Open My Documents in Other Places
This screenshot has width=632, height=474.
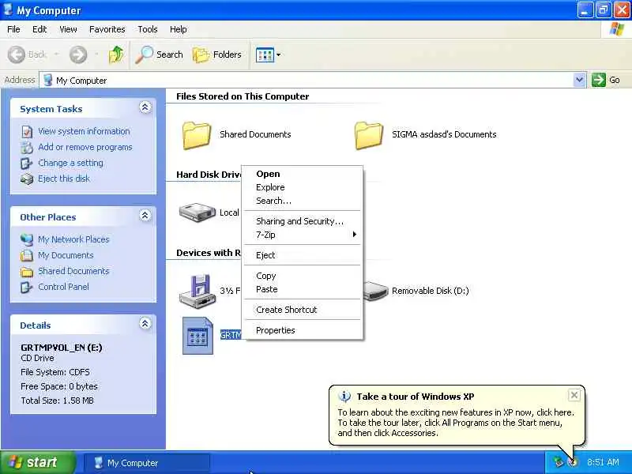(66, 255)
